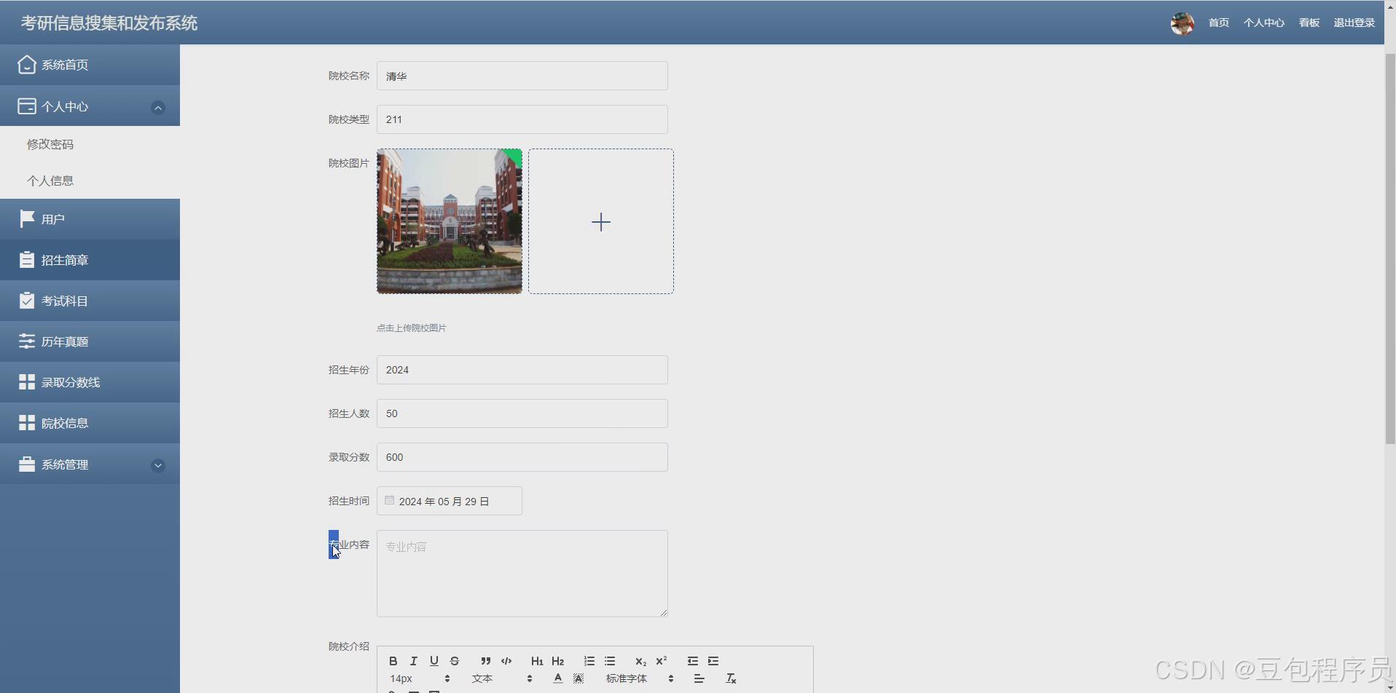Viewport: 1396px width, 693px height.
Task: Click the grid icon beside 录取分数线
Action: point(27,382)
